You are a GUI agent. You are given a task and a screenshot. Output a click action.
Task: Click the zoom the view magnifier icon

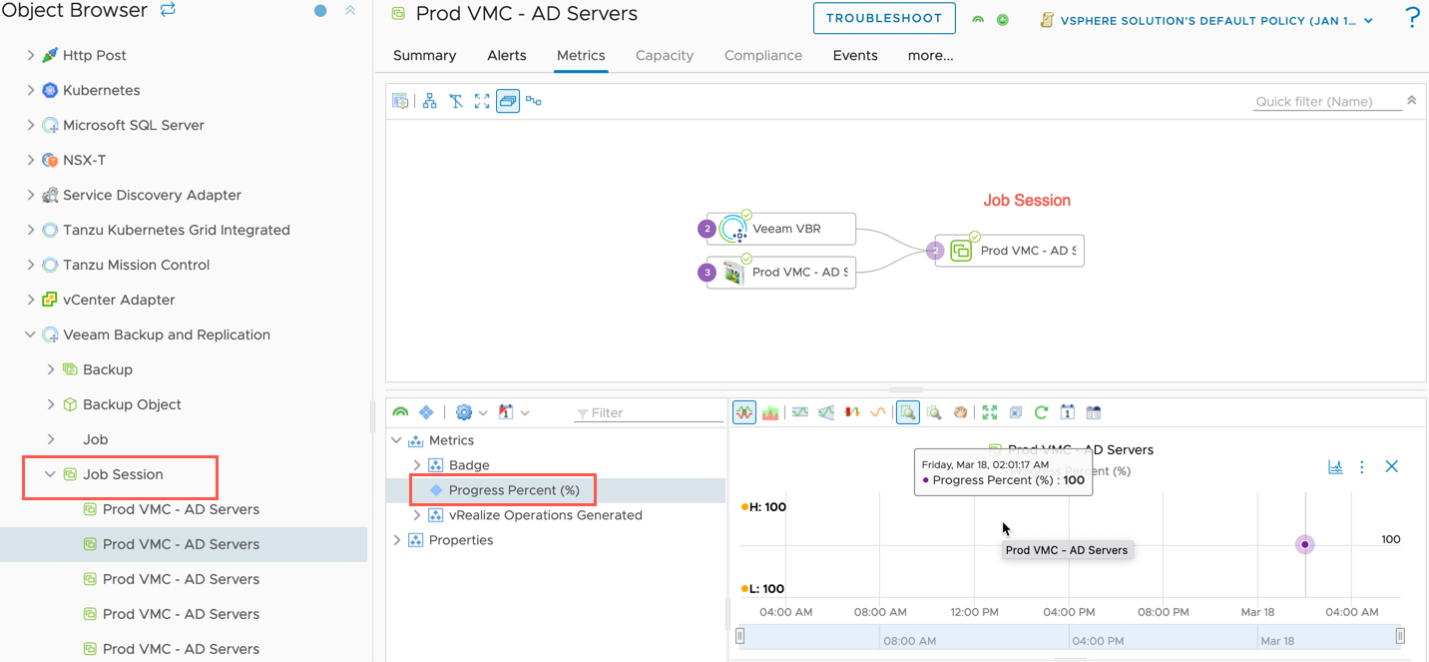934,412
